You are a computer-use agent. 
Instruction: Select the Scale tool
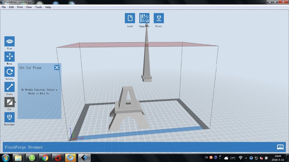pyautogui.click(x=10, y=87)
